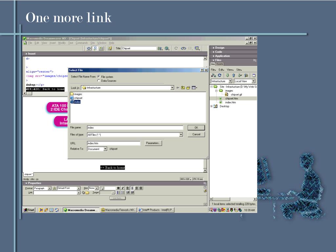Click the Preview in Browser globe icon
Viewport: 336px width, 252px height.
tap(167, 49)
